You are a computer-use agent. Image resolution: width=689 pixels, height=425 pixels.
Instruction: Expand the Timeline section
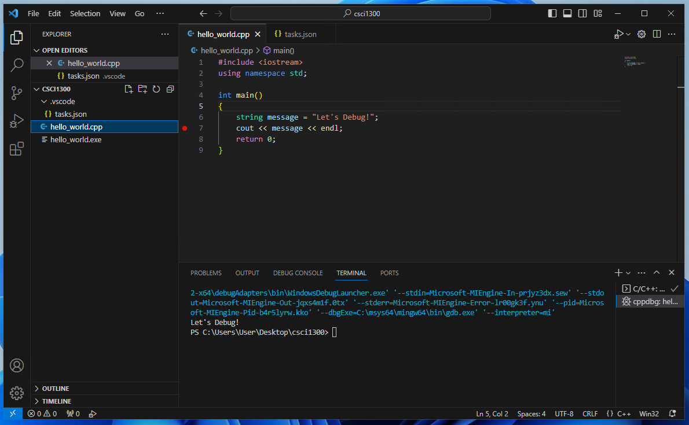[105, 401]
